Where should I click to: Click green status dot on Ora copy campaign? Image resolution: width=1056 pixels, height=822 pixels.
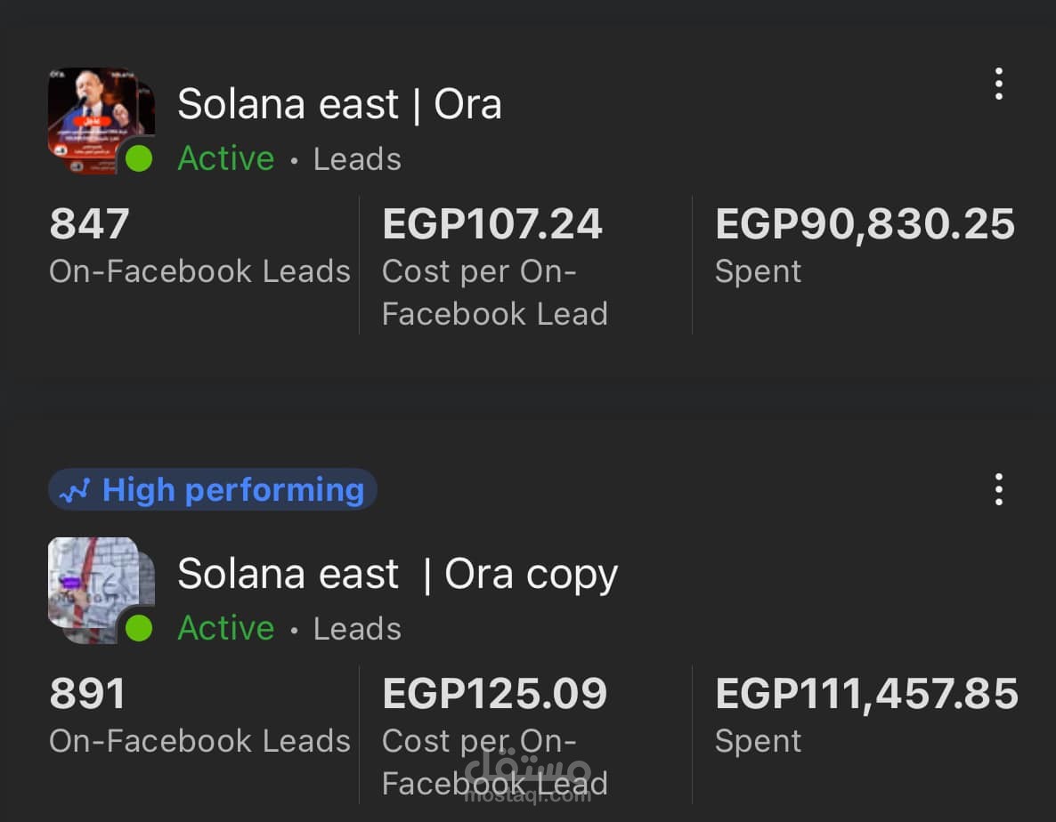(x=140, y=628)
